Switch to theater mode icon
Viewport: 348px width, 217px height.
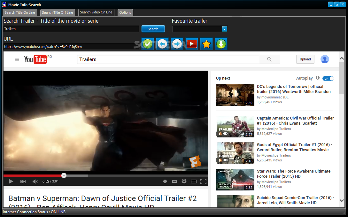(194, 182)
